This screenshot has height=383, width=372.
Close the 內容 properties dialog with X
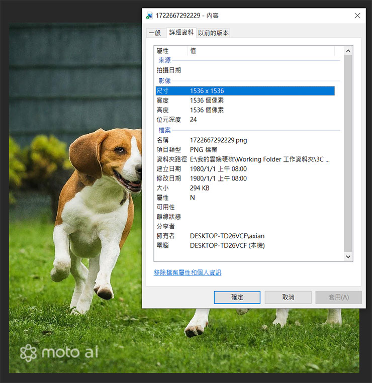tap(357, 16)
